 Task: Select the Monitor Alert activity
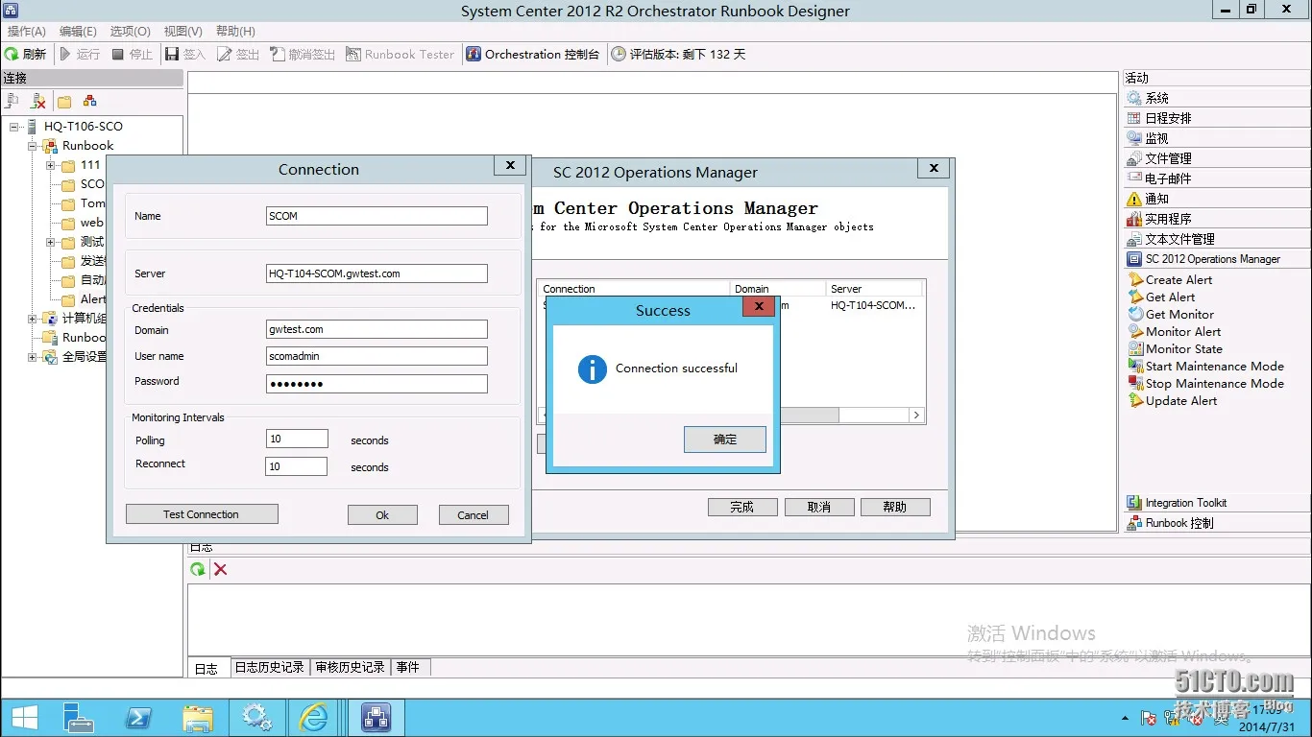coord(1174,332)
